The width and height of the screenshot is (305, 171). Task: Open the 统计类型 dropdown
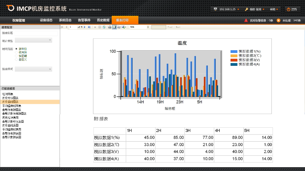34,40
